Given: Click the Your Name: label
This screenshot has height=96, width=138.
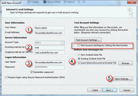Looking at the screenshot, I should coord(11,27).
